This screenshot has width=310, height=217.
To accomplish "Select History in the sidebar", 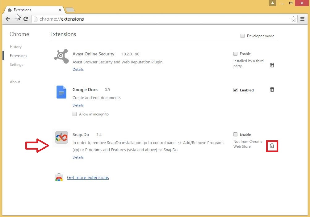I will point(16,46).
